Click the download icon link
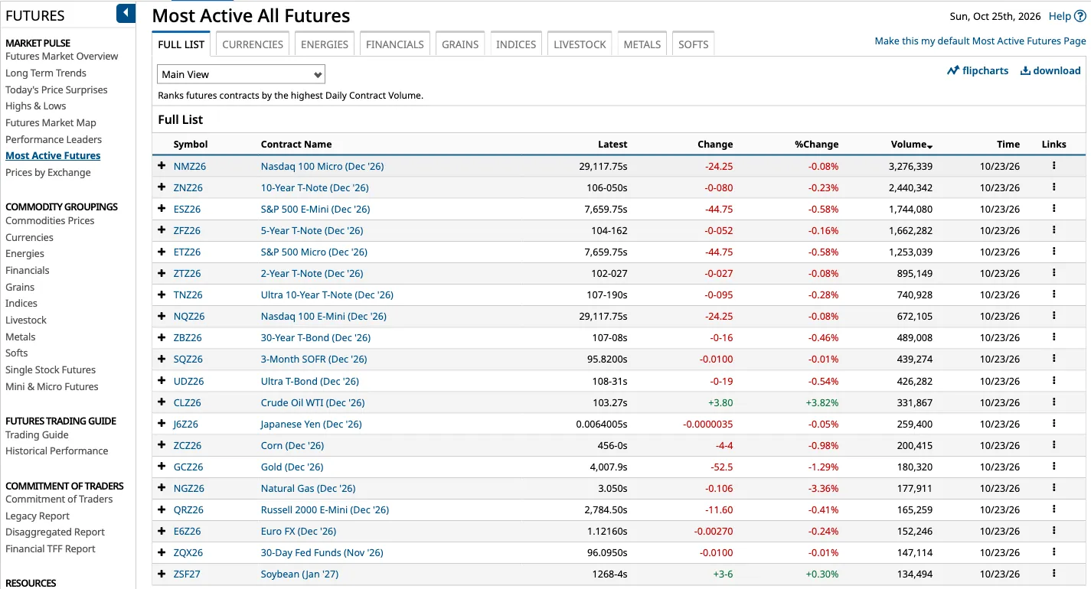 point(1025,70)
